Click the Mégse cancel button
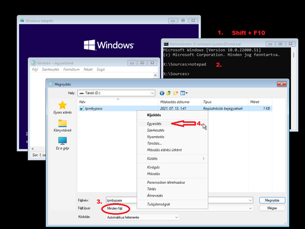305x229 pixels. [x=272, y=208]
